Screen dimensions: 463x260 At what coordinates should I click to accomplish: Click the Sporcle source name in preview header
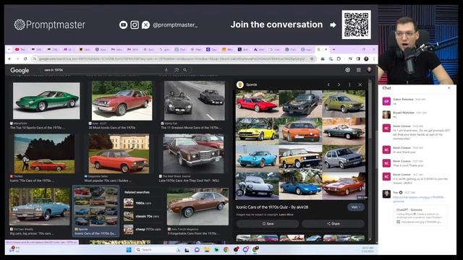point(251,84)
